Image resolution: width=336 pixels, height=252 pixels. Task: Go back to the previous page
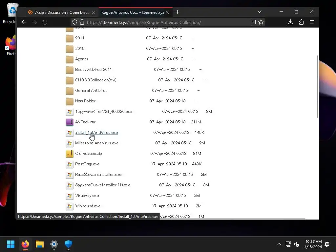tap(24, 22)
